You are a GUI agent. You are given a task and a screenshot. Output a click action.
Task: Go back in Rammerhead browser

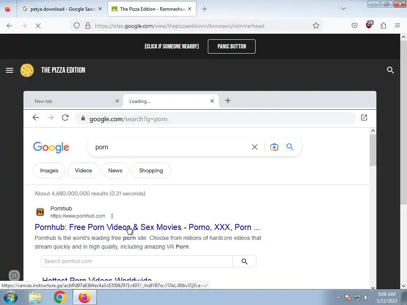click(36, 118)
